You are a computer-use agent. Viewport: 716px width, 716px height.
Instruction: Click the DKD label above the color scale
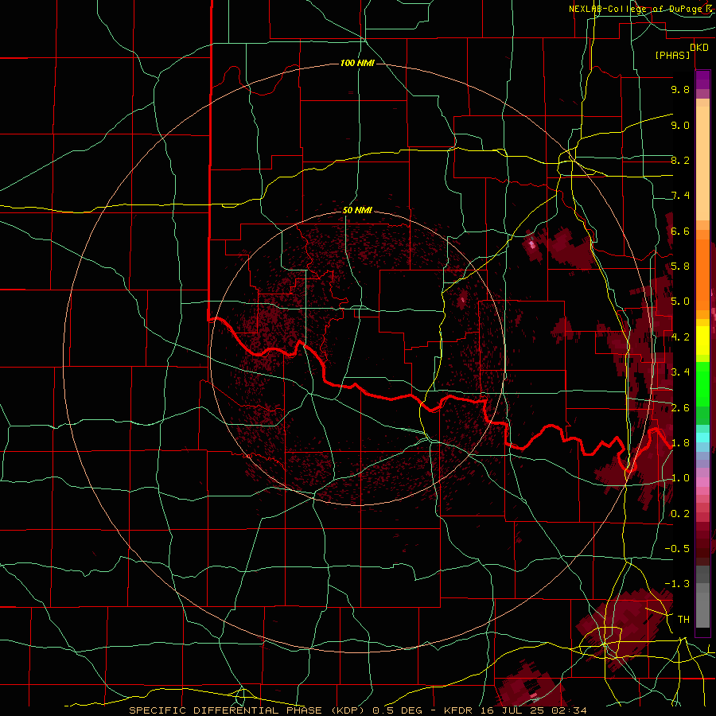698,47
